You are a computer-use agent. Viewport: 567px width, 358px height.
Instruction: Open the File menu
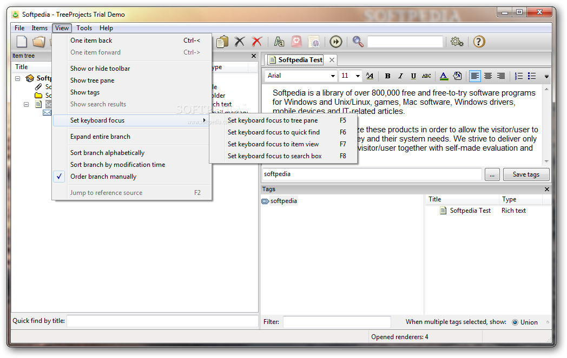pos(19,28)
